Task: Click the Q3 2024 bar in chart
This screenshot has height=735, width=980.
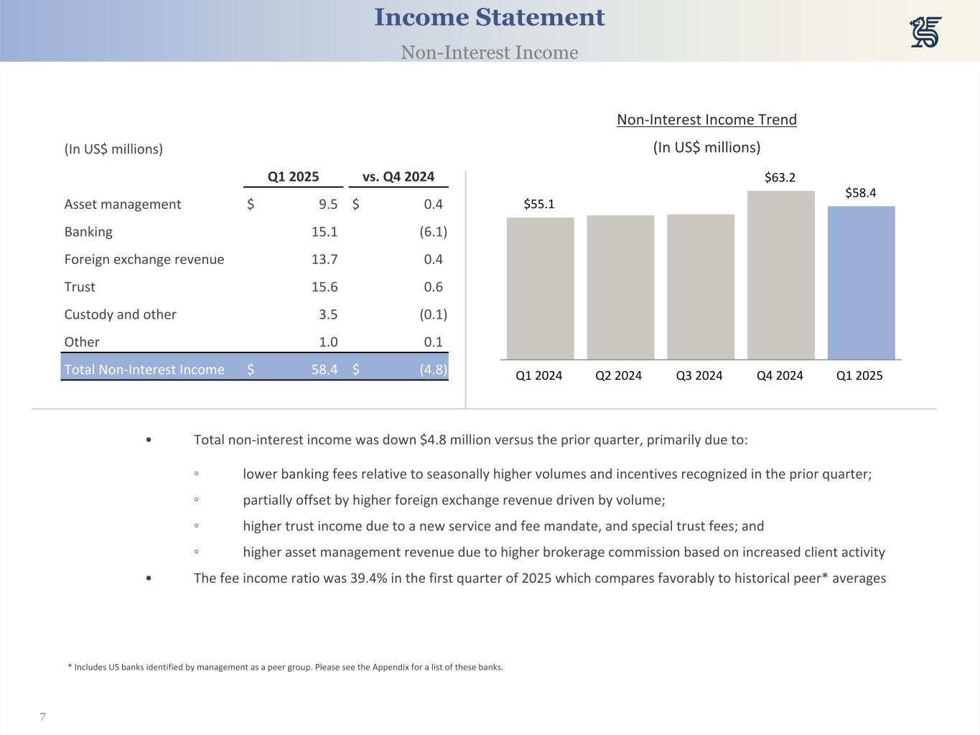Action: pyautogui.click(x=700, y=286)
